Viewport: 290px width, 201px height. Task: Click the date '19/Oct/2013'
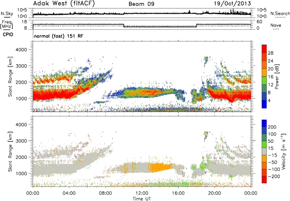pos(232,4)
